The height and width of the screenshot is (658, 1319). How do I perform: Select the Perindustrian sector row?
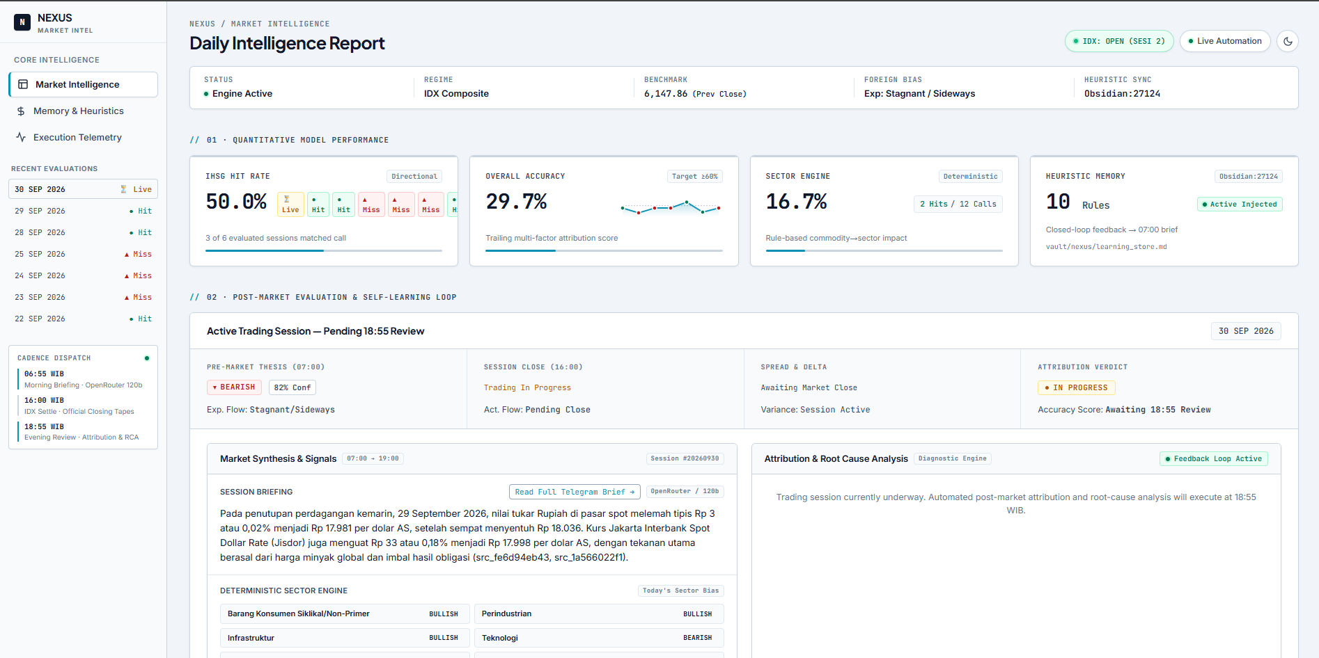[x=599, y=614]
